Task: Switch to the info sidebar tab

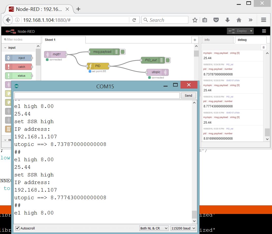Action: [217, 40]
